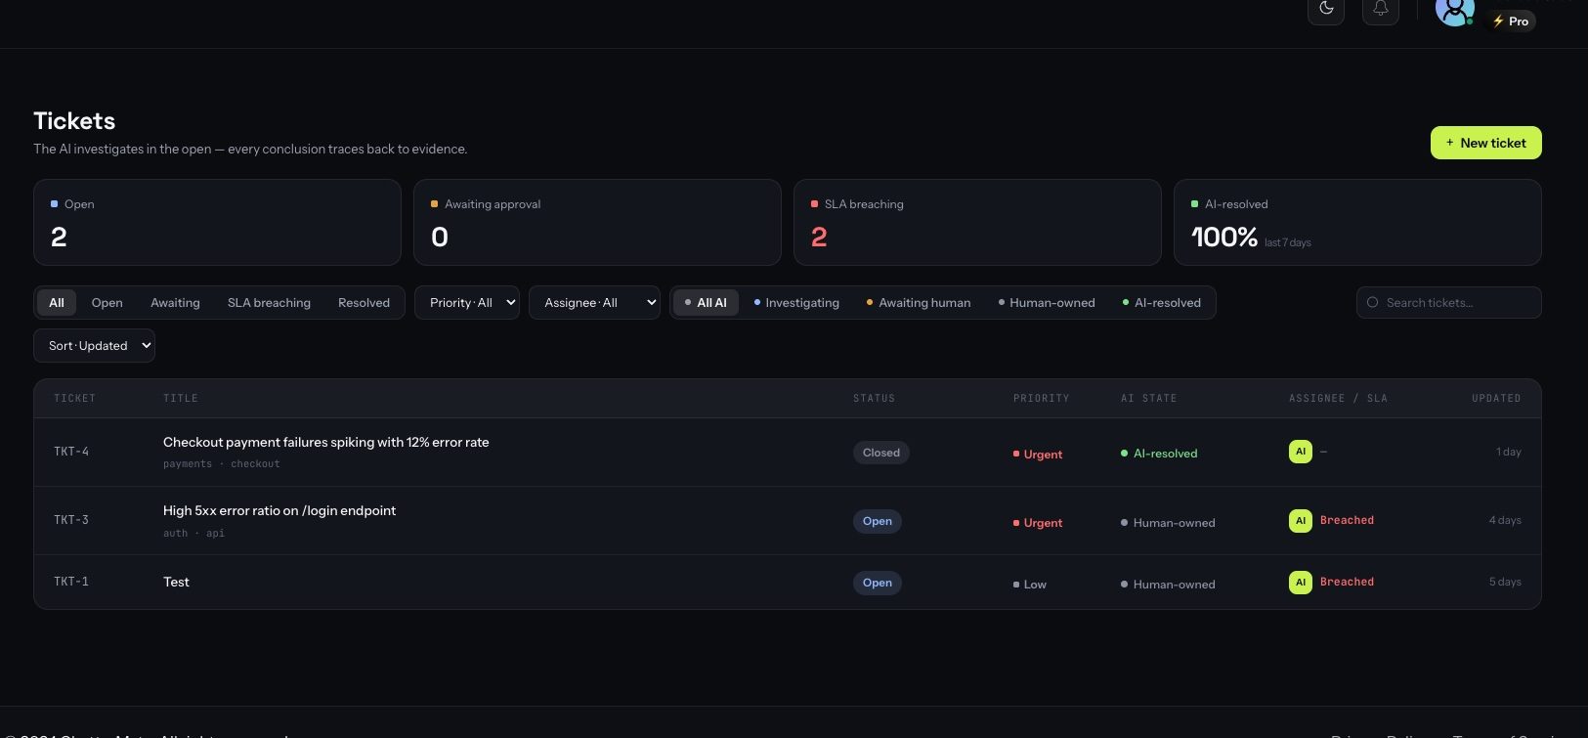Select the All status tab
Viewport: 1588px width, 738px height.
click(57, 303)
